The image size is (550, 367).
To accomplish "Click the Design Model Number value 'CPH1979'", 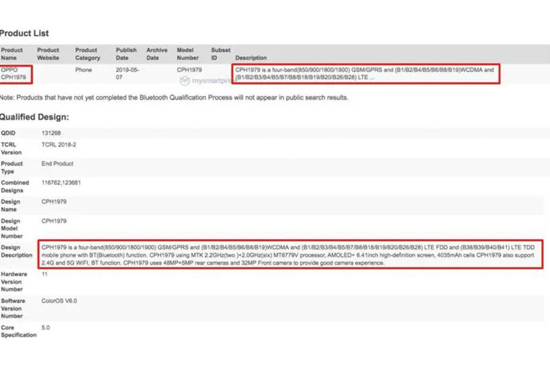I will coord(54,221).
